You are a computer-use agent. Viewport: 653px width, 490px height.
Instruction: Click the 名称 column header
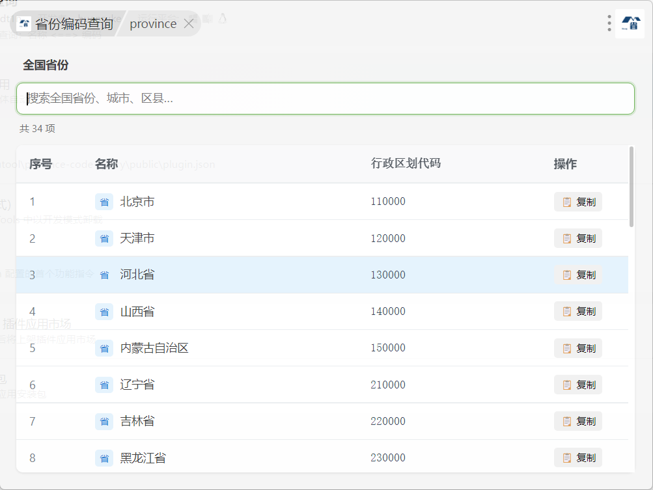coord(106,164)
